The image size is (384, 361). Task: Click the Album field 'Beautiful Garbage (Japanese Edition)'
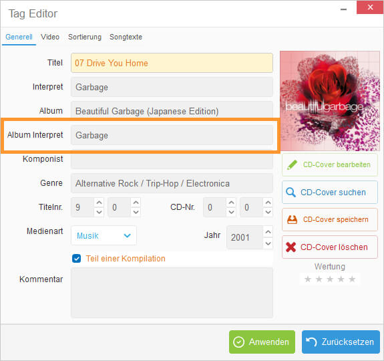click(x=172, y=110)
